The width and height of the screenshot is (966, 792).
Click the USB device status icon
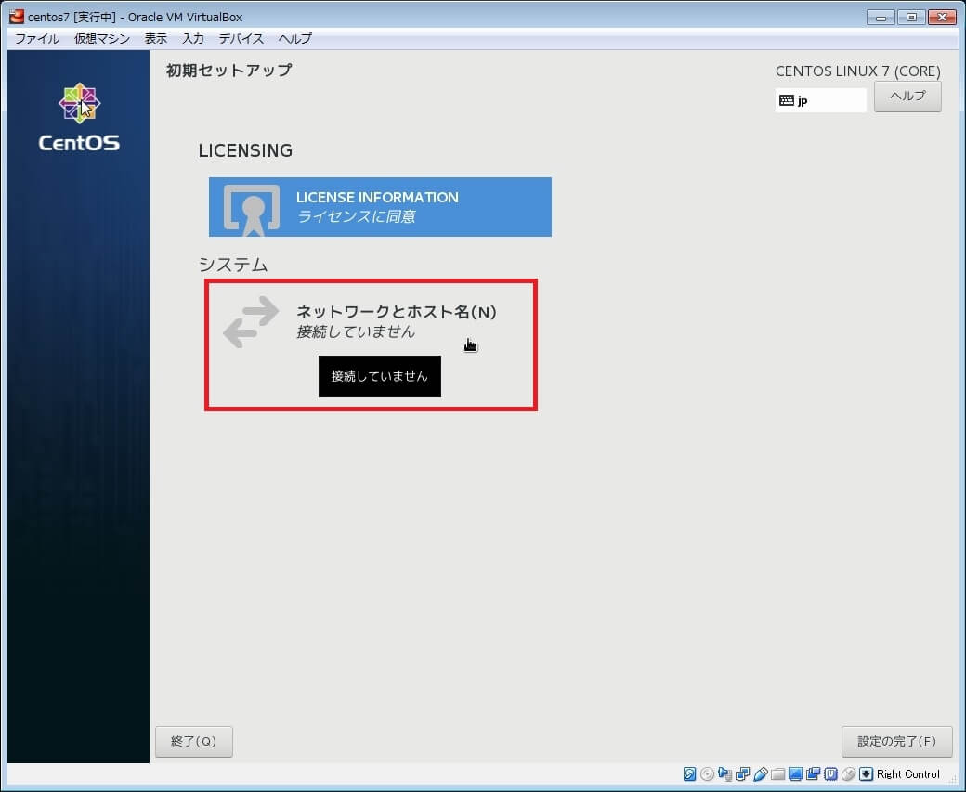click(x=761, y=774)
